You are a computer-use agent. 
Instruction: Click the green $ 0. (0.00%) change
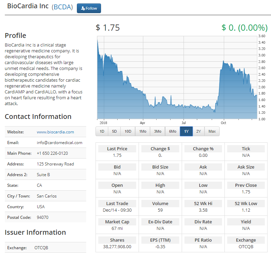click(244, 28)
